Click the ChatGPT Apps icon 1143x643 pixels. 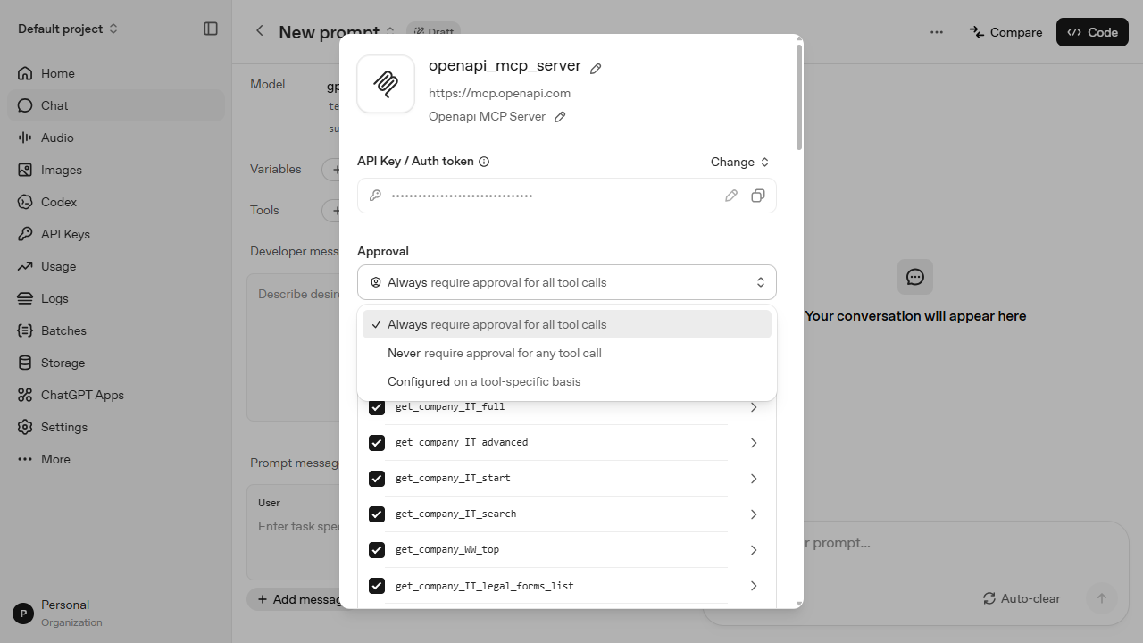pyautogui.click(x=25, y=395)
